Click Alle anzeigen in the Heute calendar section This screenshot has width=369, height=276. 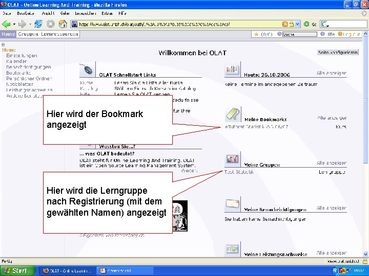332,73
